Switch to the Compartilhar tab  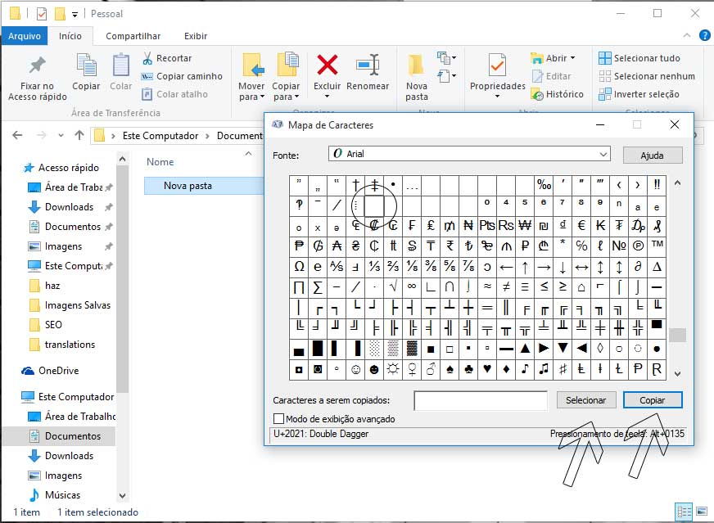[x=133, y=36]
